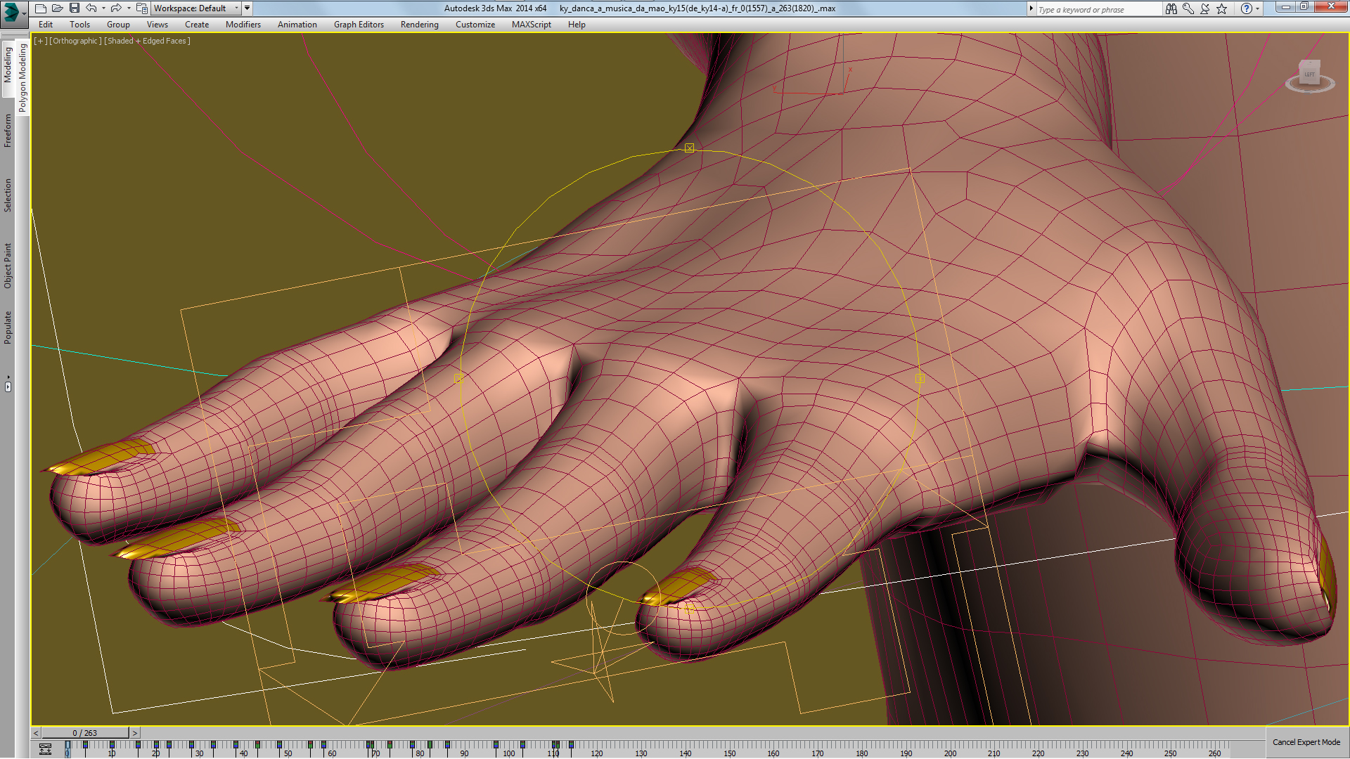
Task: Click the 3ds Max application logo button
Action: [x=12, y=12]
